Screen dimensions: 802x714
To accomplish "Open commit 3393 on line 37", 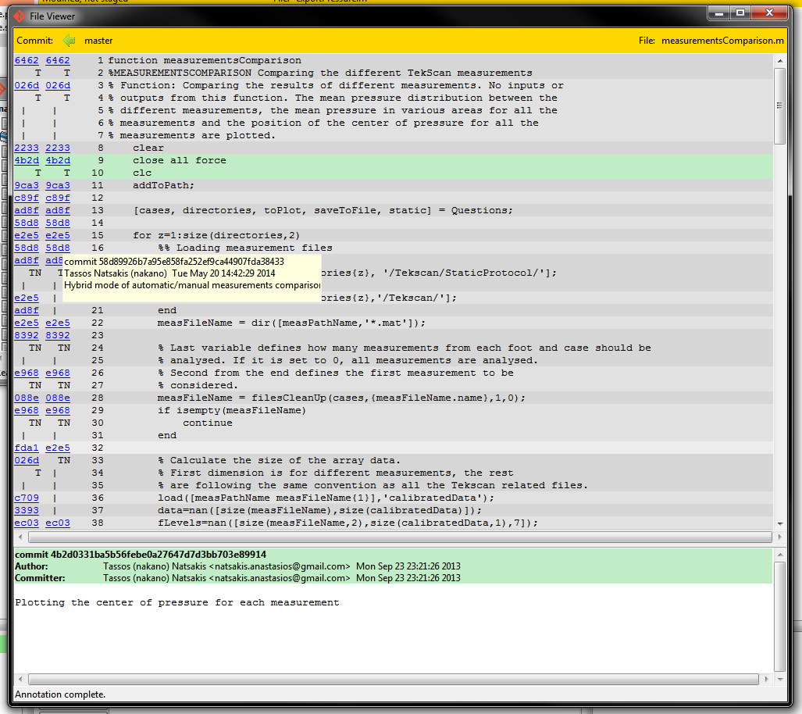I will 27,510.
